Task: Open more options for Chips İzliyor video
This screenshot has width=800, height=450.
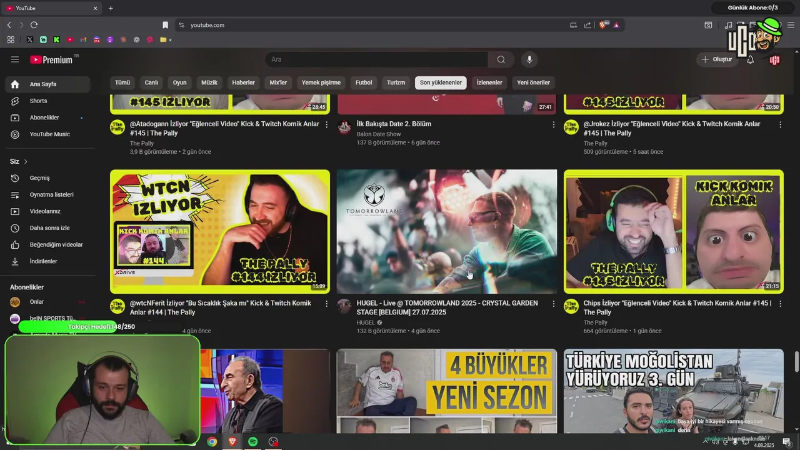Action: click(x=780, y=304)
